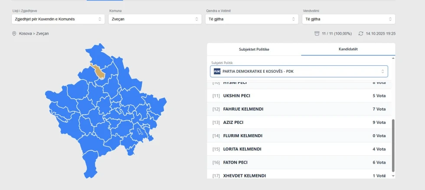The width and height of the screenshot is (425, 190).
Task: Click candidate FATON PECI entry
Action: [299, 162]
